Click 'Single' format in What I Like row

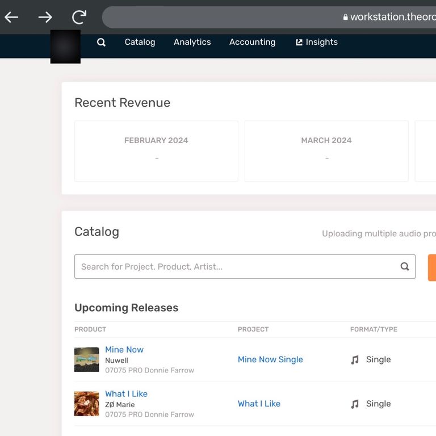pyautogui.click(x=378, y=404)
